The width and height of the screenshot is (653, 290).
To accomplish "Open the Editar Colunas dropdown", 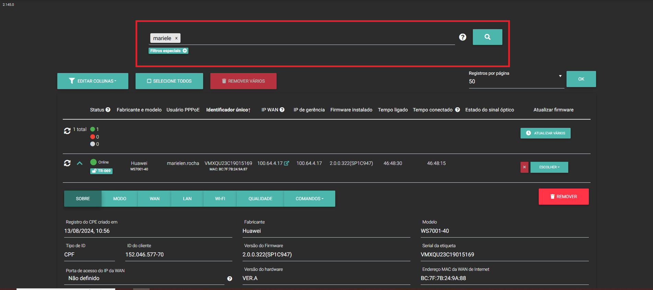I will (x=93, y=81).
